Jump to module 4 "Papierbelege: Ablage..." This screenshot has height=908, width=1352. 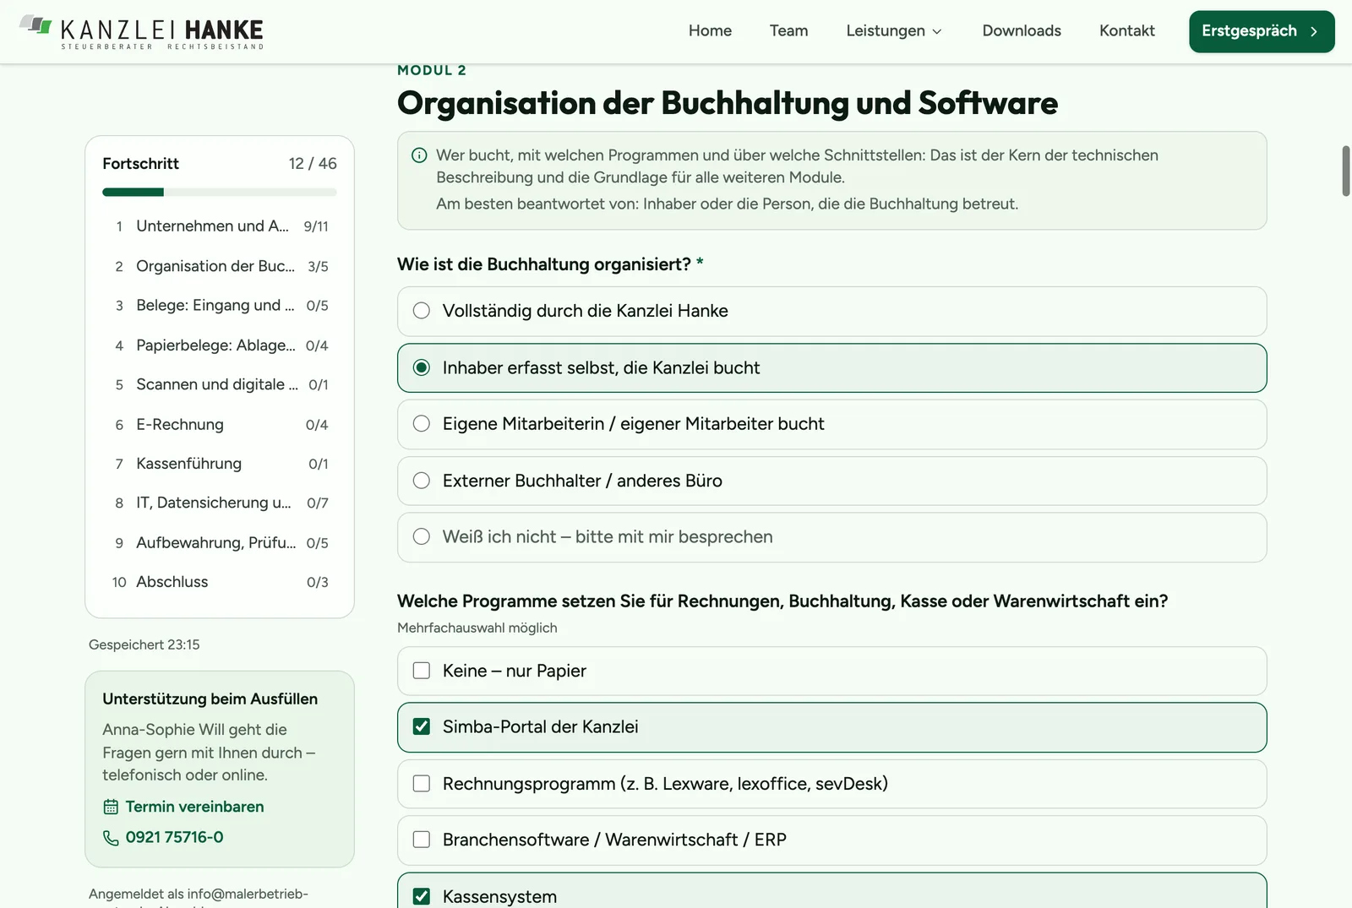(x=220, y=345)
